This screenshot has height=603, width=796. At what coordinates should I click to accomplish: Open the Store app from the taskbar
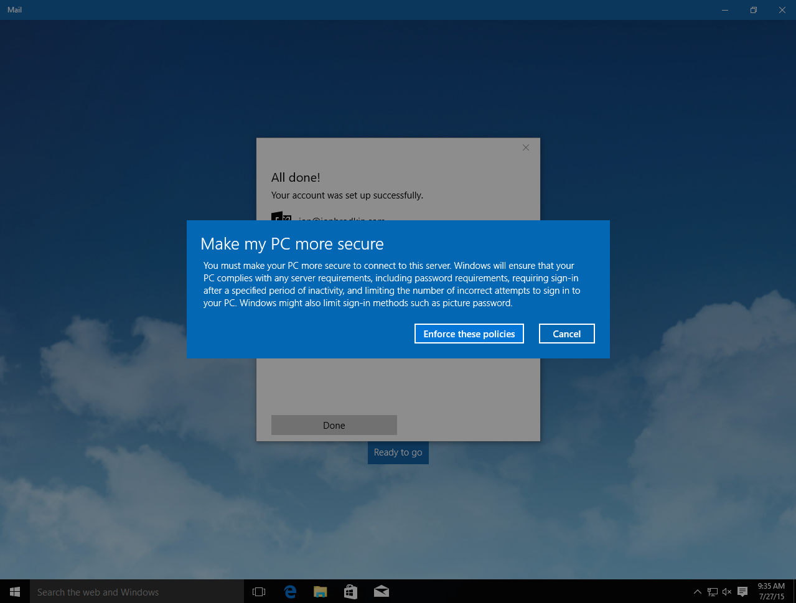tap(351, 592)
